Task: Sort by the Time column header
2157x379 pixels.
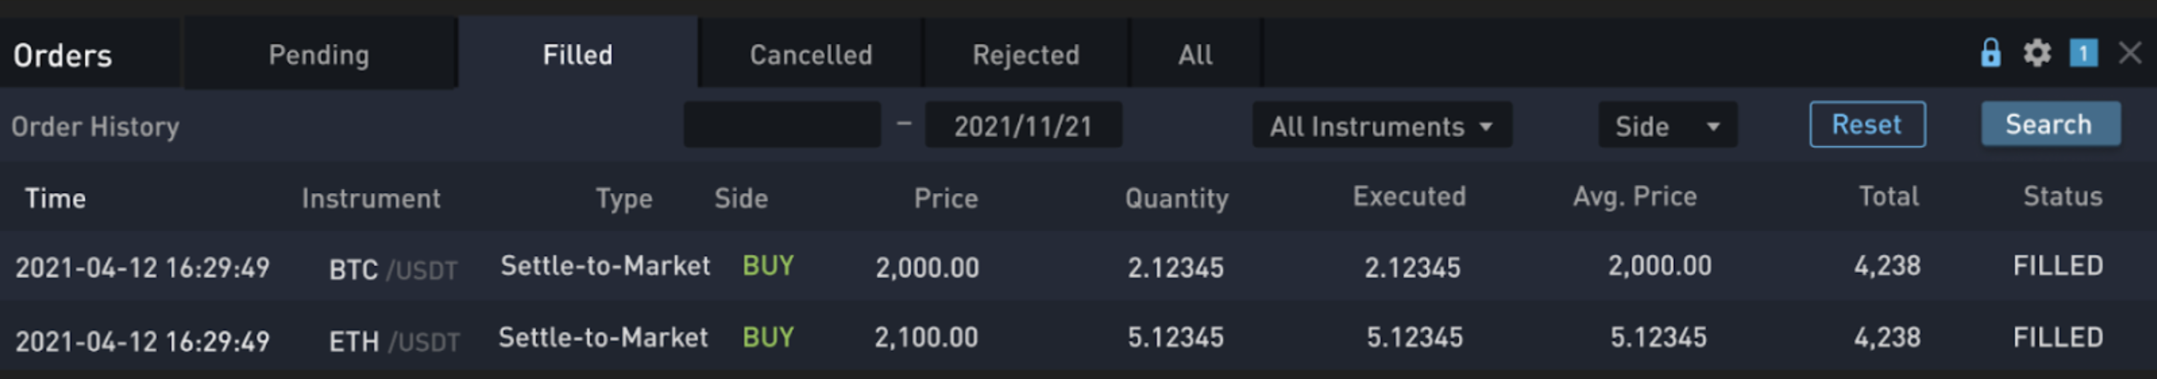Action: pos(55,198)
